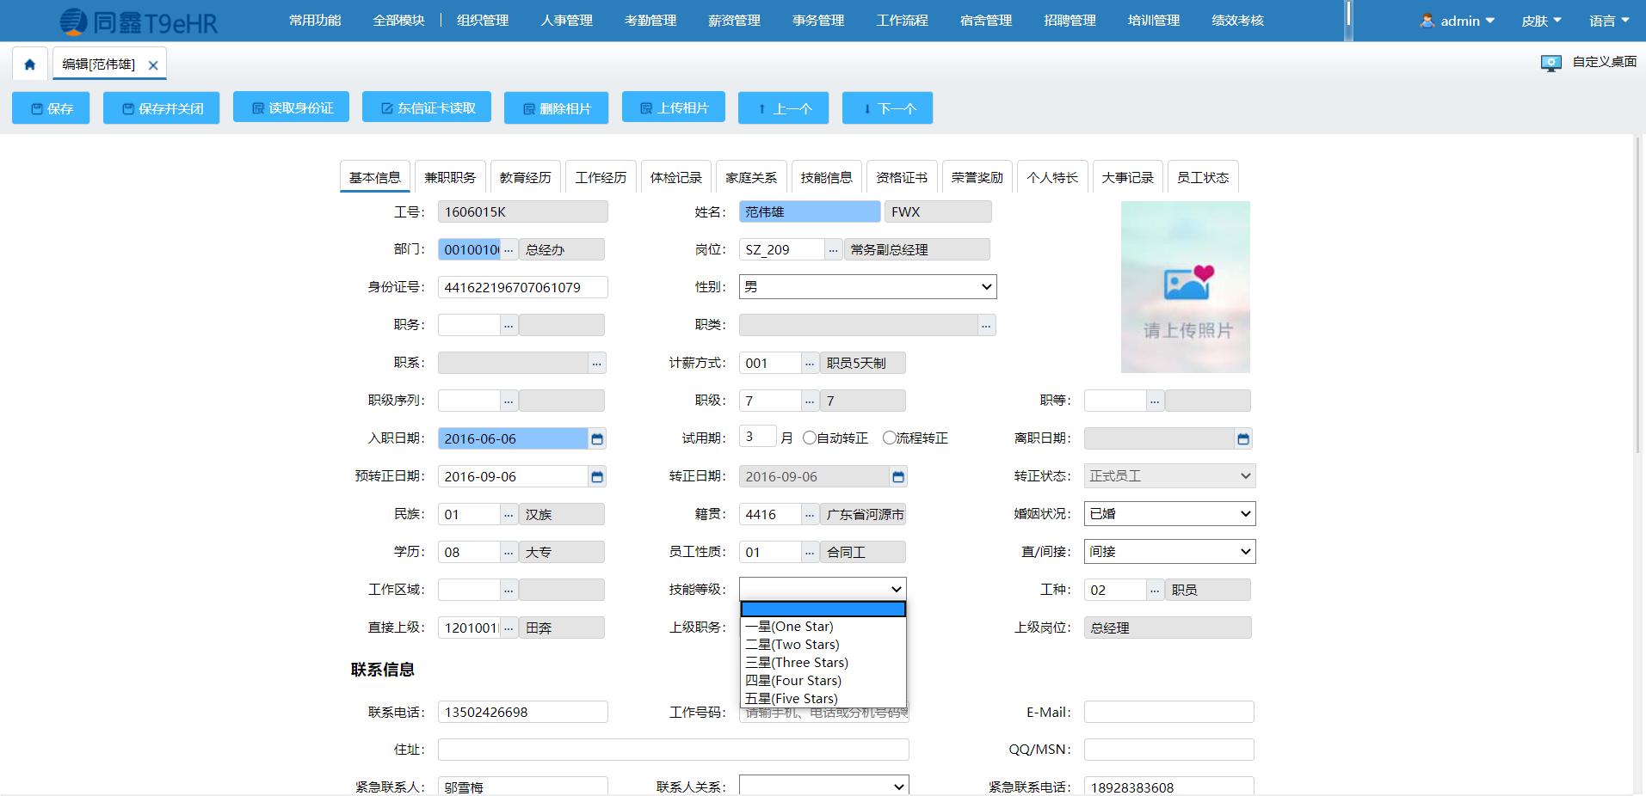Open the 直接上级 lookup selector
This screenshot has width=1646, height=796.
click(508, 628)
